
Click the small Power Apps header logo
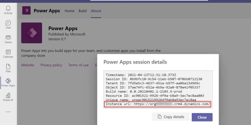[26, 11]
